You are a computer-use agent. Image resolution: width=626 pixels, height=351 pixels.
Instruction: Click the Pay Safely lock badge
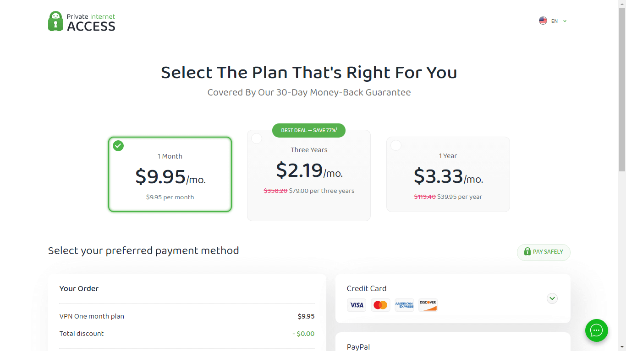(544, 252)
